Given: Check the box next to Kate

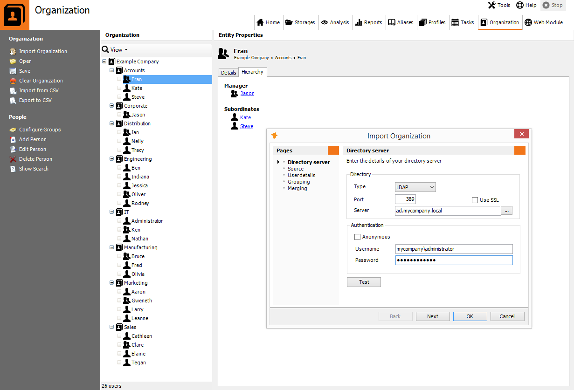Looking at the screenshot, I should pos(119,88).
